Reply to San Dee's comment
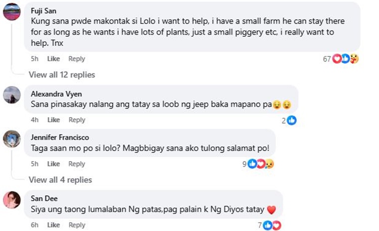This screenshot has height=231, width=379. [x=77, y=225]
